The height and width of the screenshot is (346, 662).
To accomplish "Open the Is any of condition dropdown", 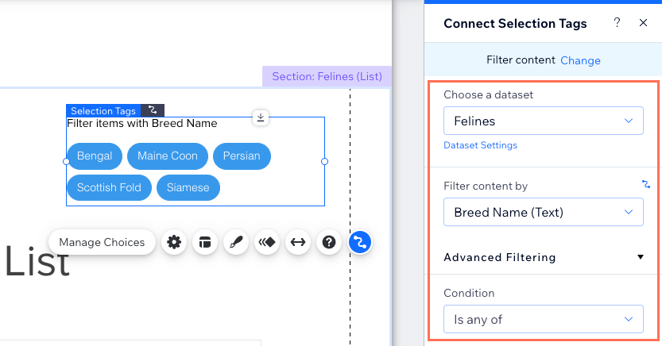I will pos(544,320).
